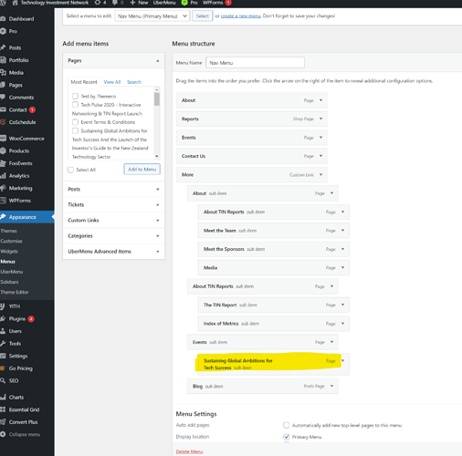The image size is (462, 456).
Task: Click the Plugins icon in sidebar
Action: point(3,319)
